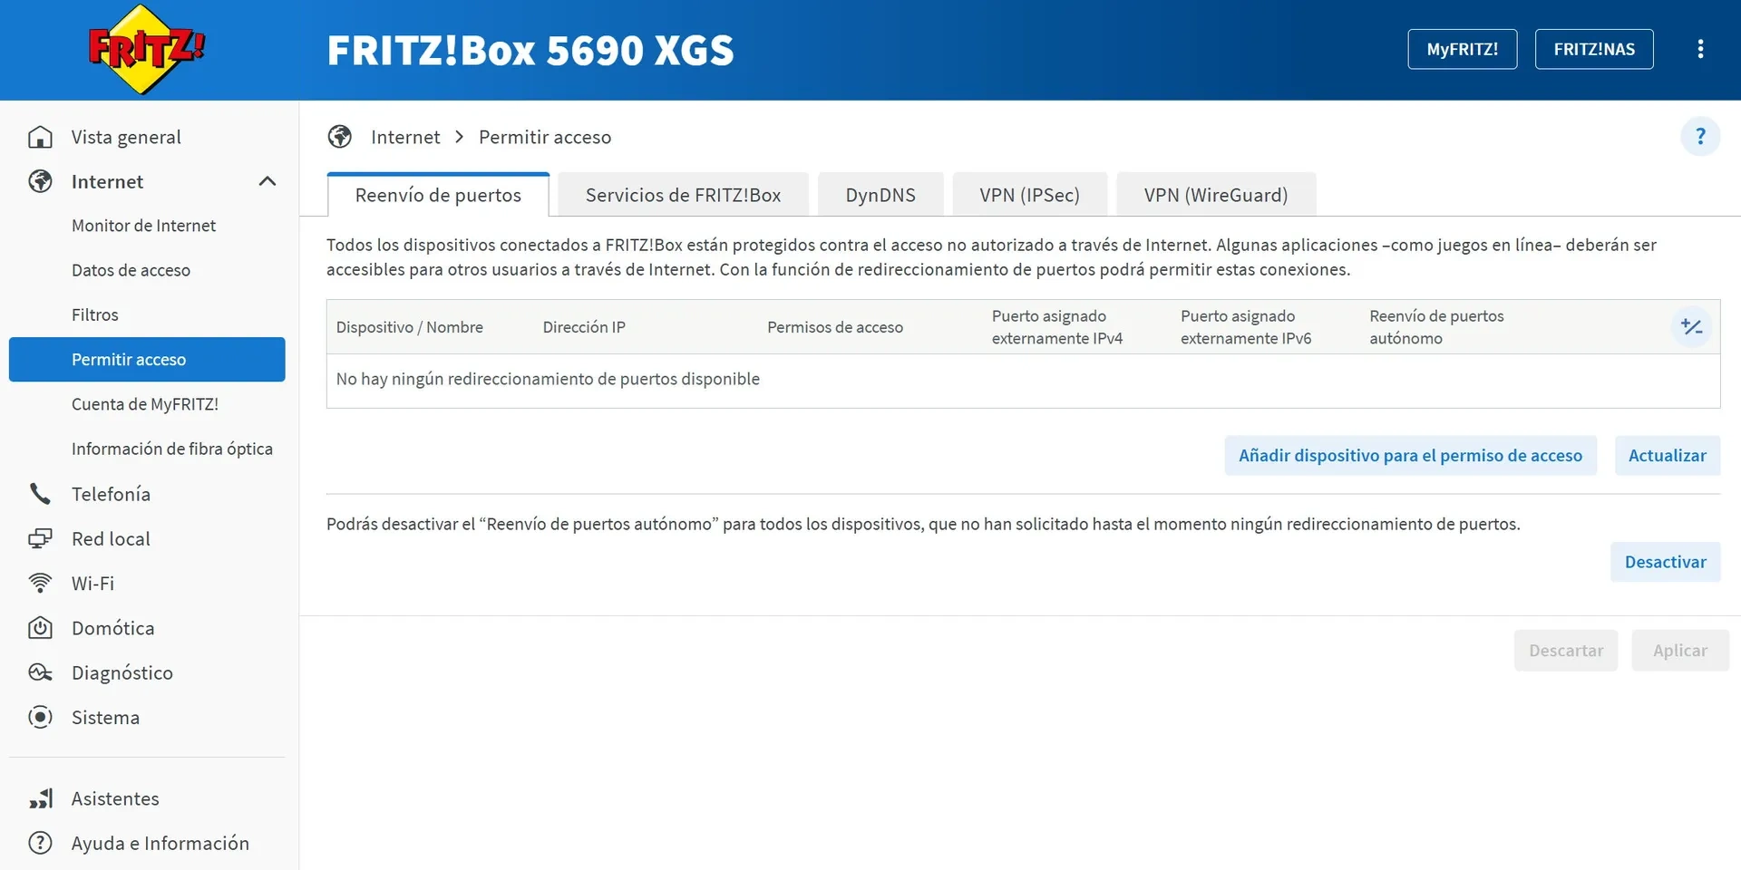Click the Telefonía phone icon

pos(40,494)
